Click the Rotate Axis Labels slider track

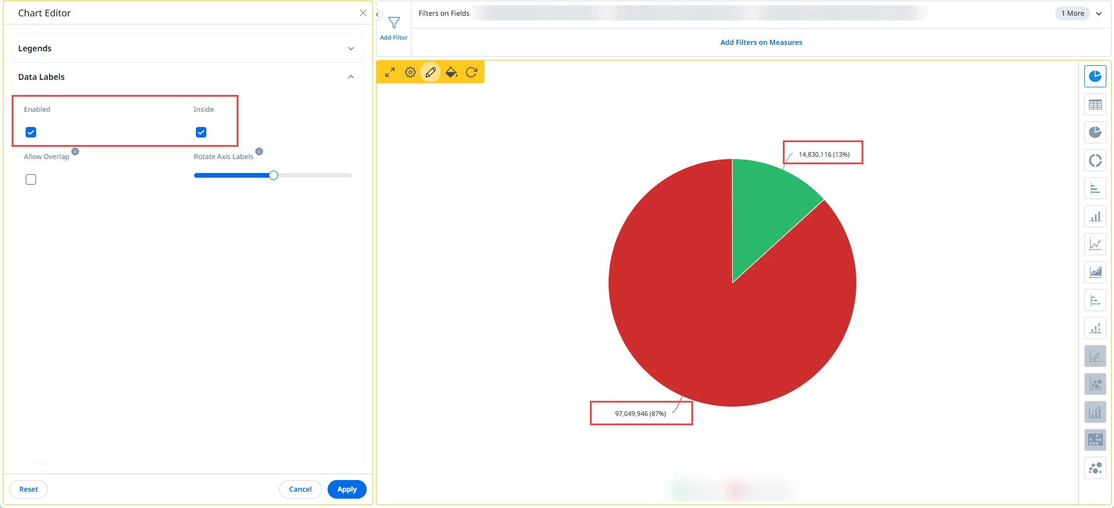[x=273, y=175]
